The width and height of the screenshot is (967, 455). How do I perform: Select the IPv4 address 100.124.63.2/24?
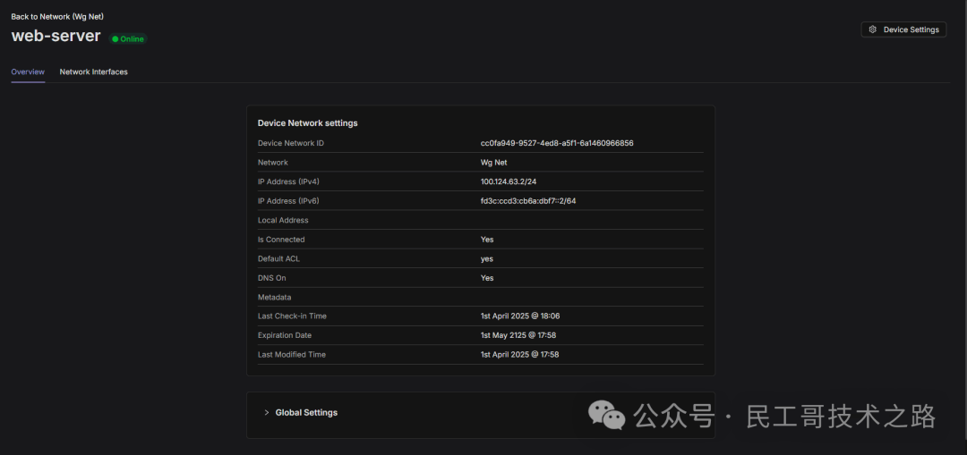509,181
